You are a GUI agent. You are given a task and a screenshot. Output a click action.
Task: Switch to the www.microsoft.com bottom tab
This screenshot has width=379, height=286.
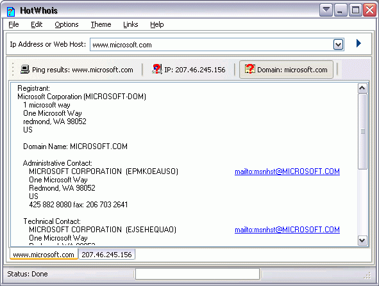tap(44, 255)
